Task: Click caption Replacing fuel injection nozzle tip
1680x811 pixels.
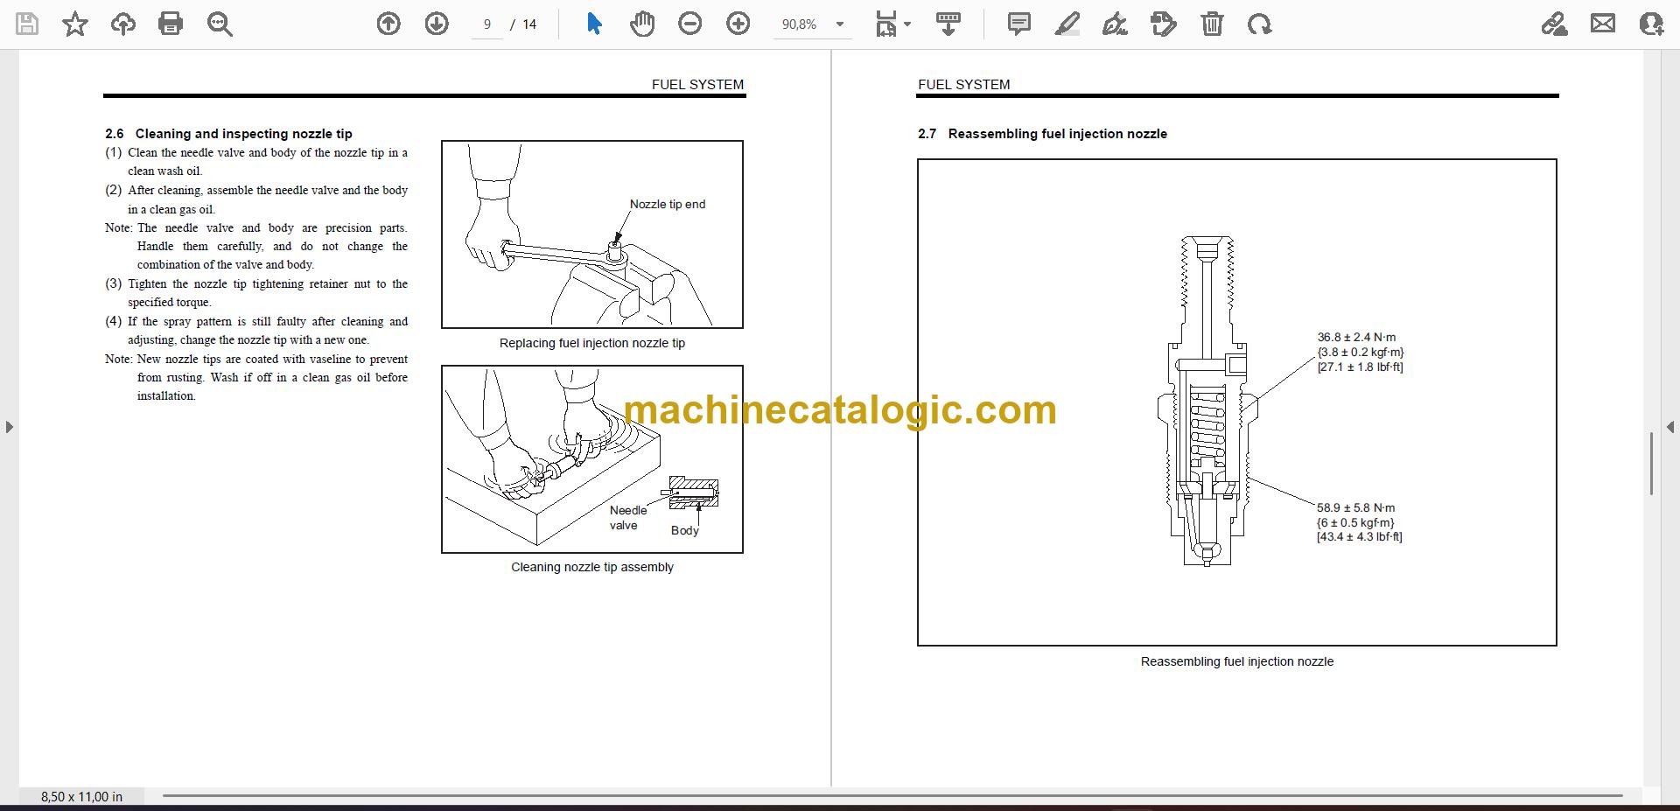Action: tap(592, 343)
